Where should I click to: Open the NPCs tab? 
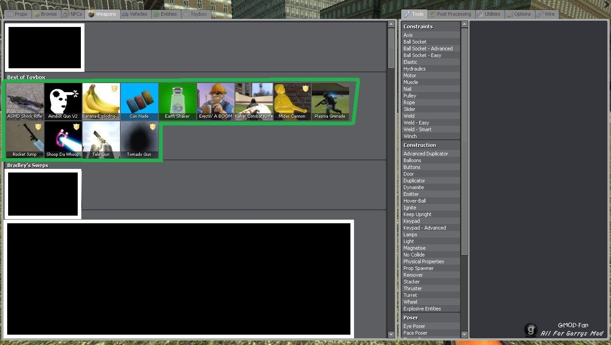coord(72,14)
